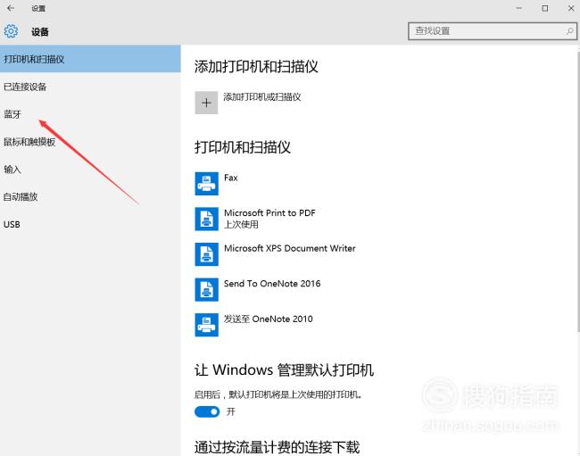Viewport: 580px width, 456px height.
Task: Click the Microsoft Print to PDF icon
Action: pyautogui.click(x=206, y=219)
